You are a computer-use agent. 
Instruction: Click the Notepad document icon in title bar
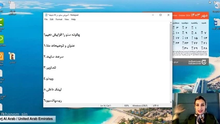coord(46,15)
